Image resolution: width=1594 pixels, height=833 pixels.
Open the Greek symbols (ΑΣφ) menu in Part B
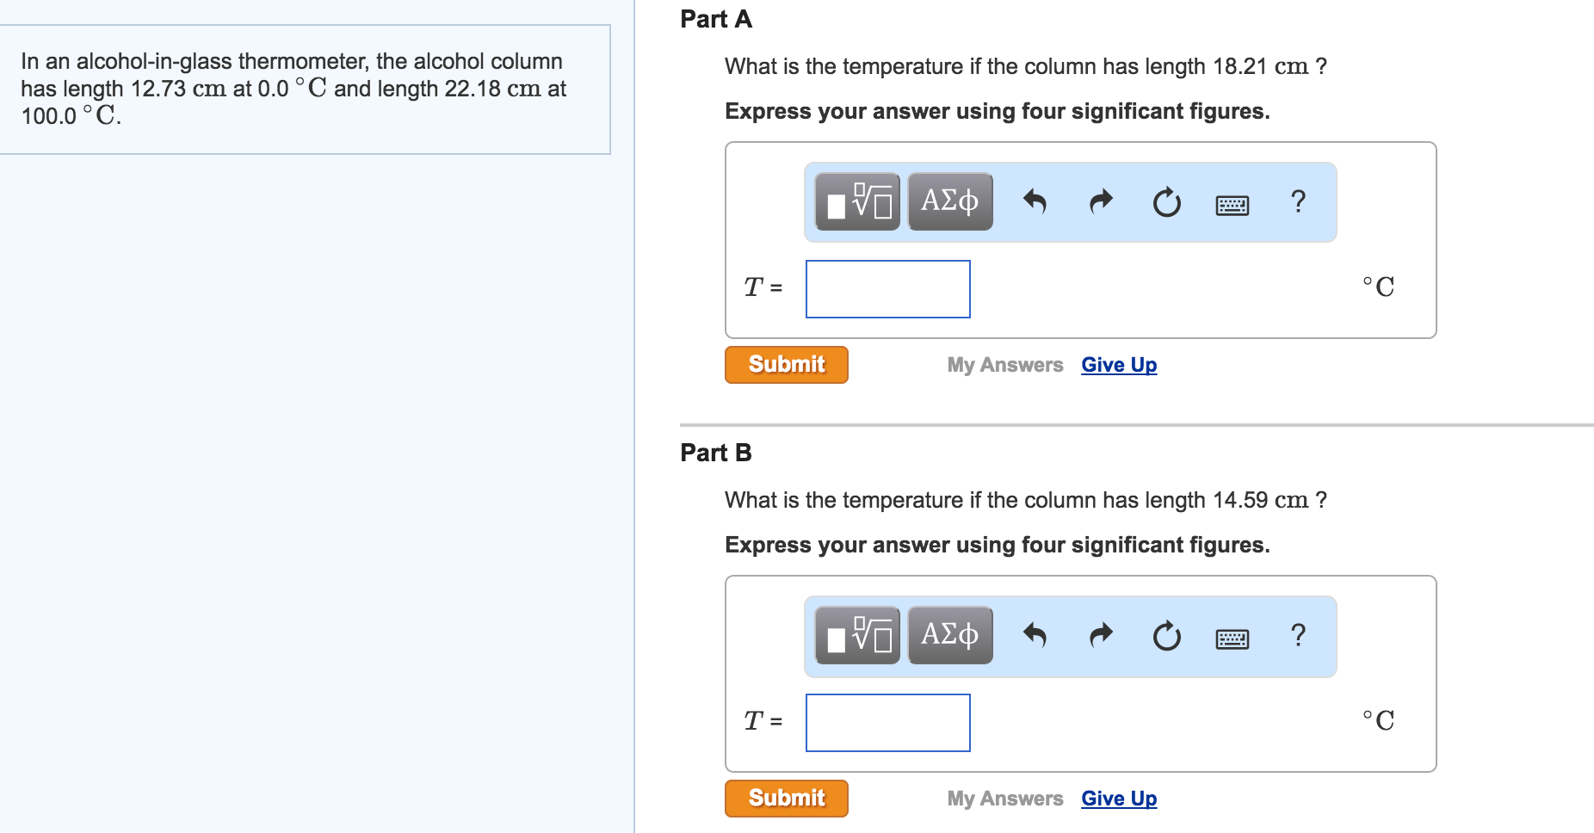[x=948, y=635]
